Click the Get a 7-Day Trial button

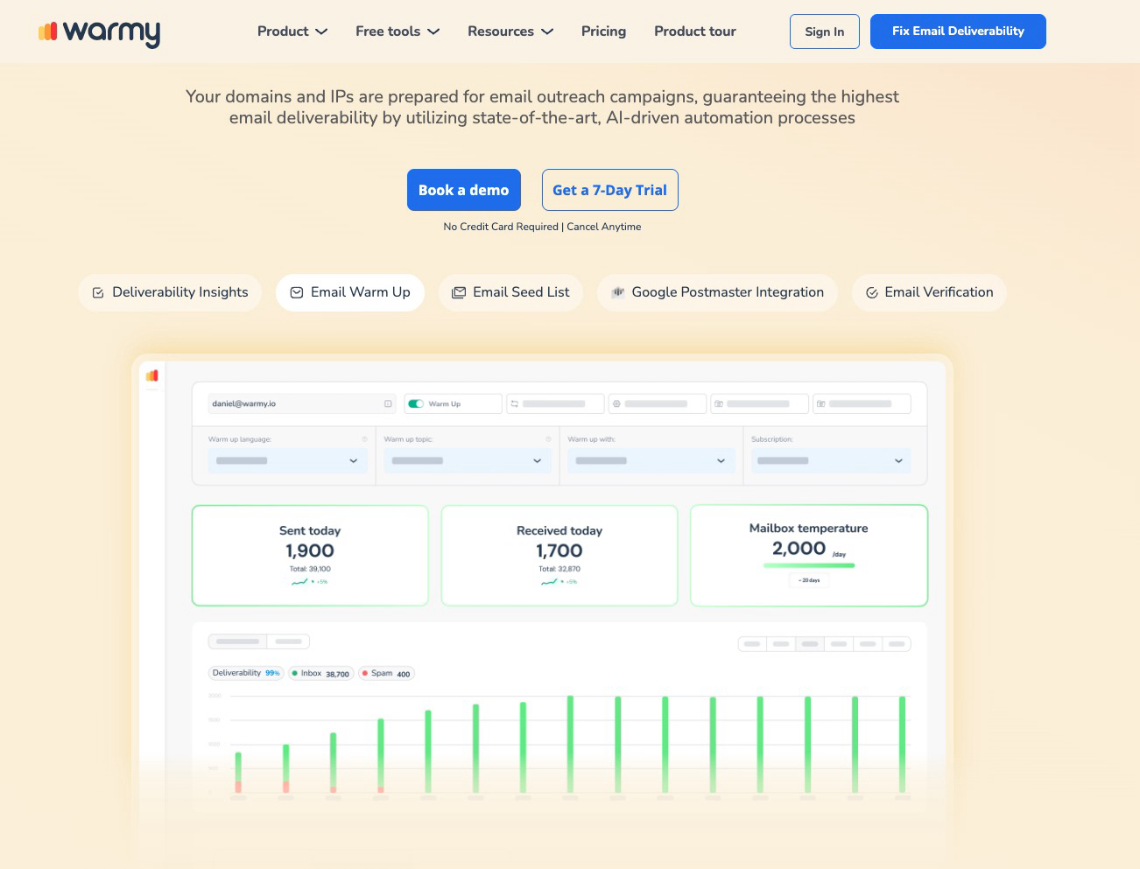tap(609, 190)
